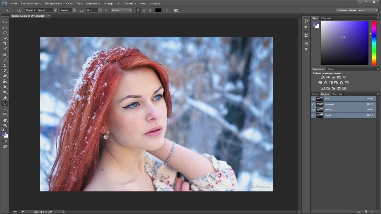The width and height of the screenshot is (381, 214).
Task: Add a Levels adjustment
Action: coord(328,77)
